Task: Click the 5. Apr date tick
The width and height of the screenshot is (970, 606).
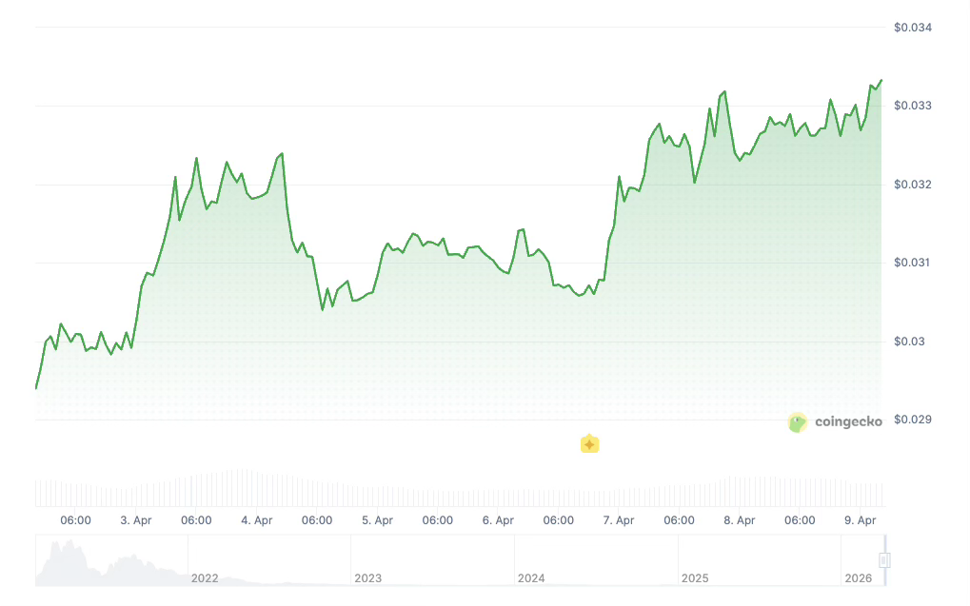Action: (x=378, y=520)
